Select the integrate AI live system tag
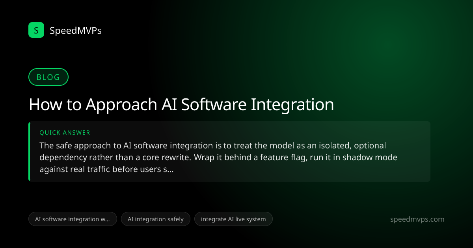 233,219
